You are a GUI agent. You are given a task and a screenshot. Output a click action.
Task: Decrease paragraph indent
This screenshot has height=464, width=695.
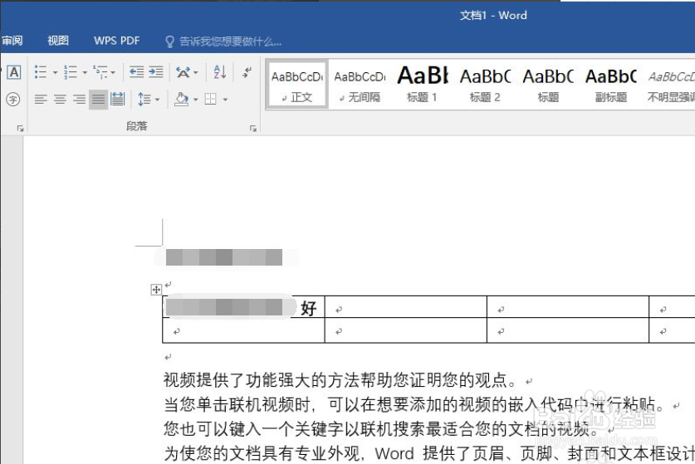click(x=136, y=71)
